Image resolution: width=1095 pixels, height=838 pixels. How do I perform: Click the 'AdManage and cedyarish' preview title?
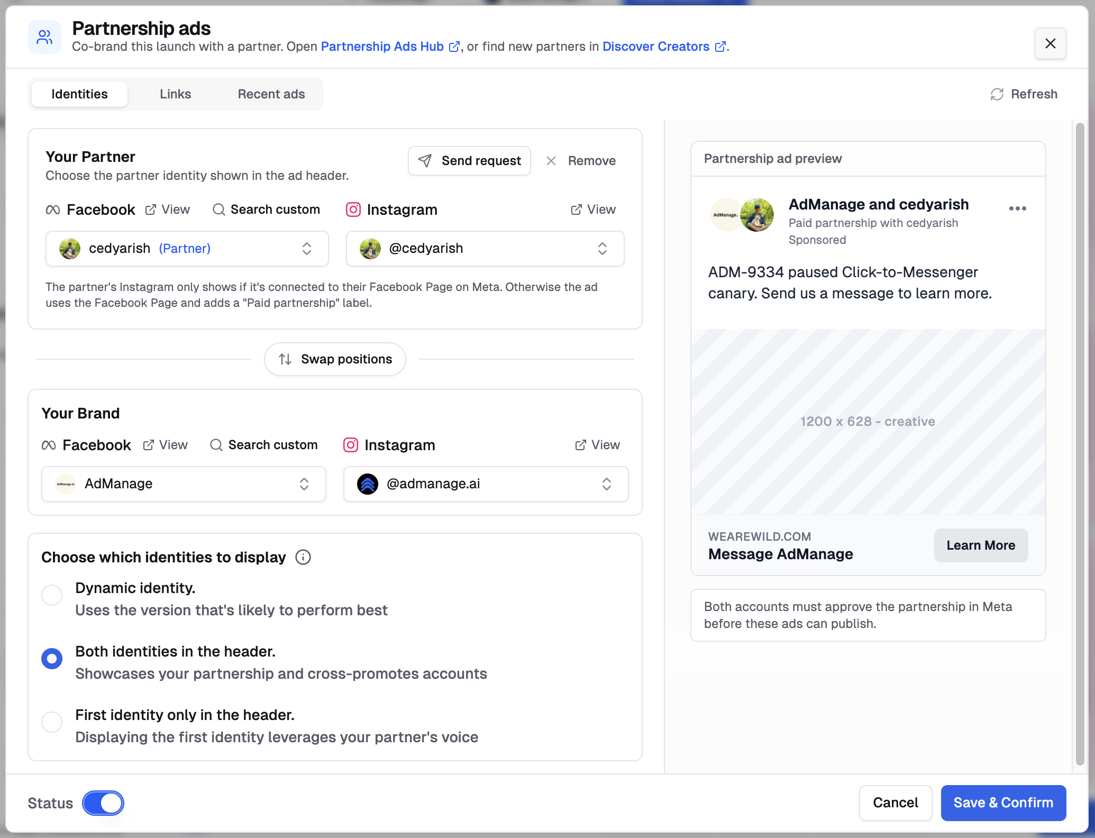[x=879, y=204]
